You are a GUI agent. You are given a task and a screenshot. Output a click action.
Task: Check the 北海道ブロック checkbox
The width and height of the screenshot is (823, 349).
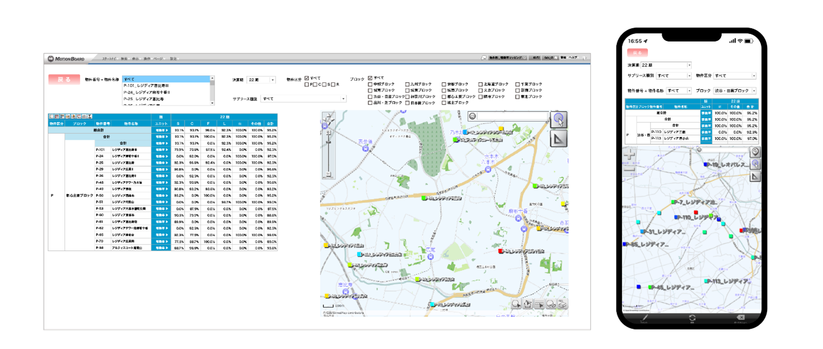[x=481, y=84]
